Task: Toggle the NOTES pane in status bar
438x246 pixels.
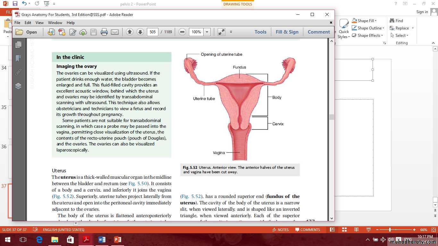Action: pyautogui.click(x=280, y=230)
